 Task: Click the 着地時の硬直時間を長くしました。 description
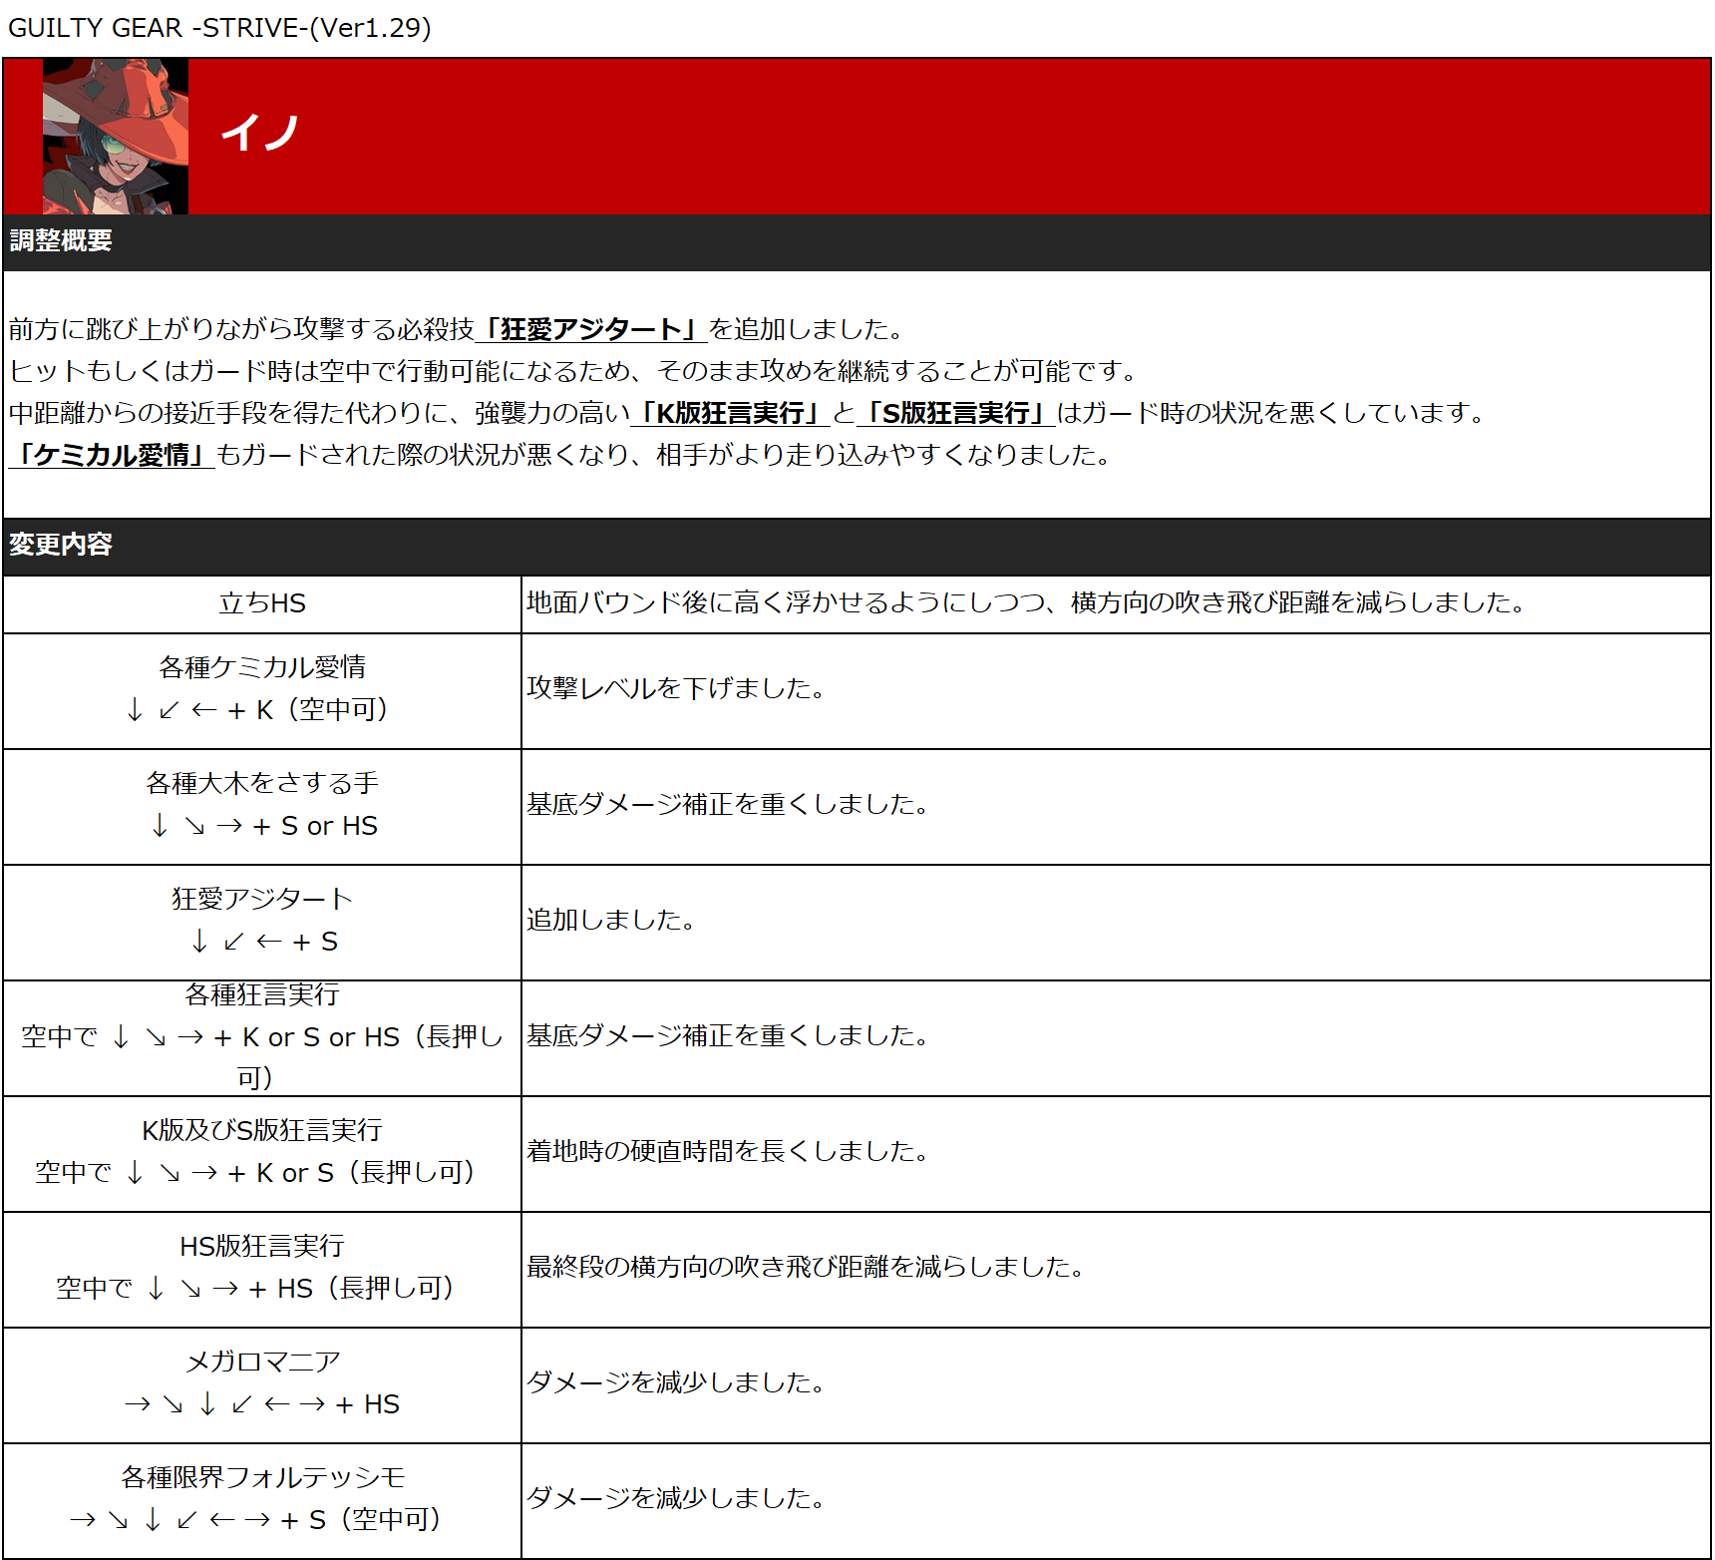(x=730, y=1151)
